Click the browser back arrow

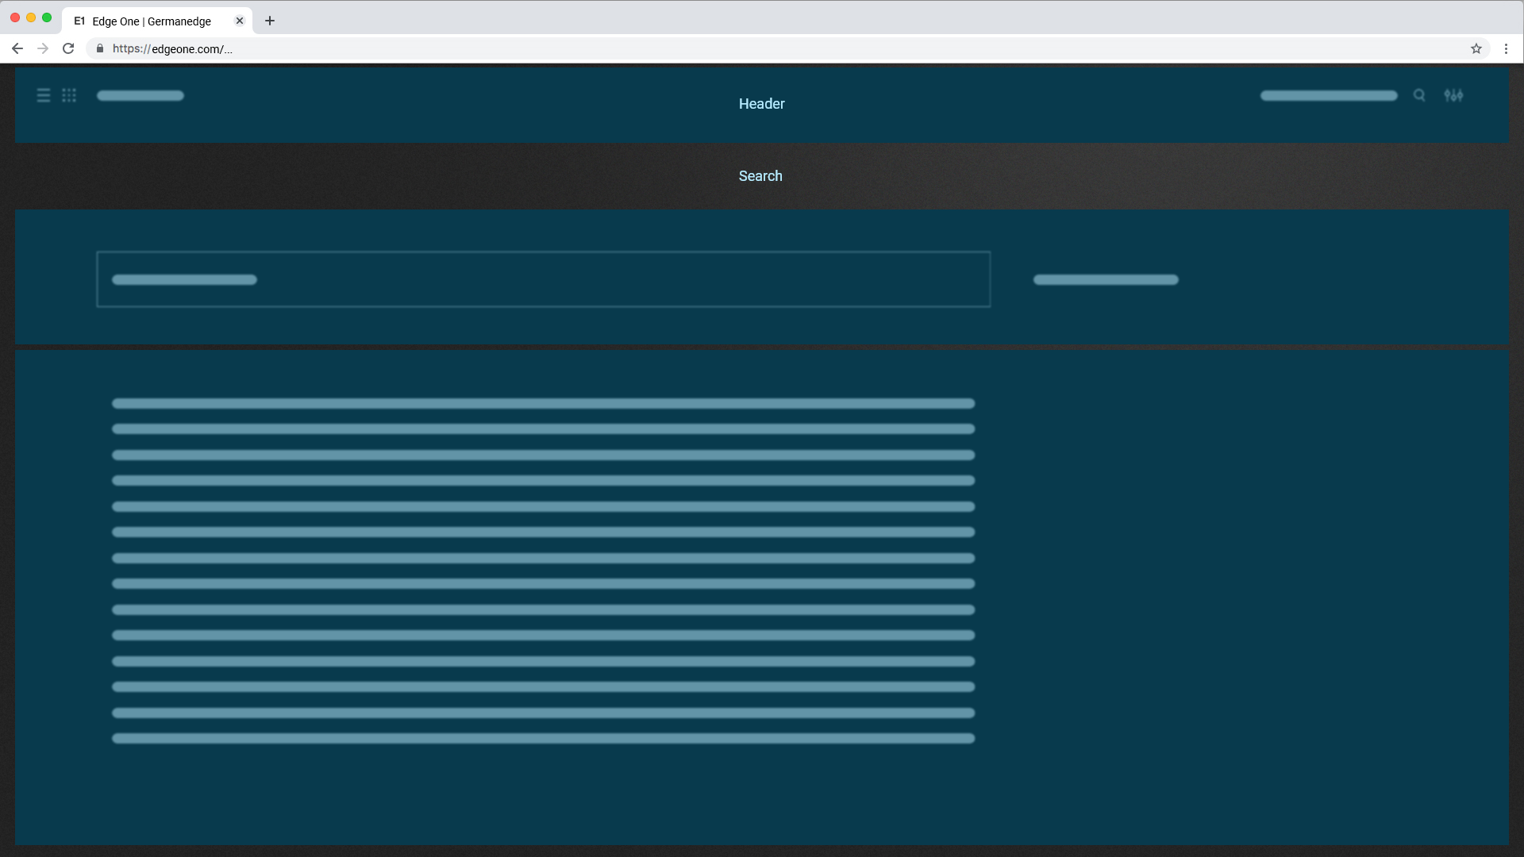pos(17,48)
